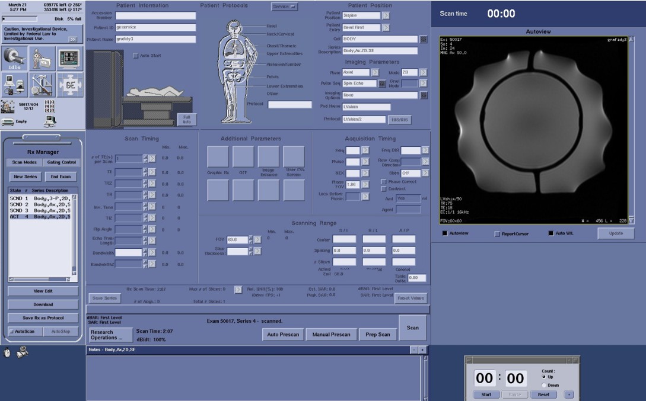Viewport: 646px width, 401px height.
Task: Click the Prep Scan button
Action: coord(377,335)
